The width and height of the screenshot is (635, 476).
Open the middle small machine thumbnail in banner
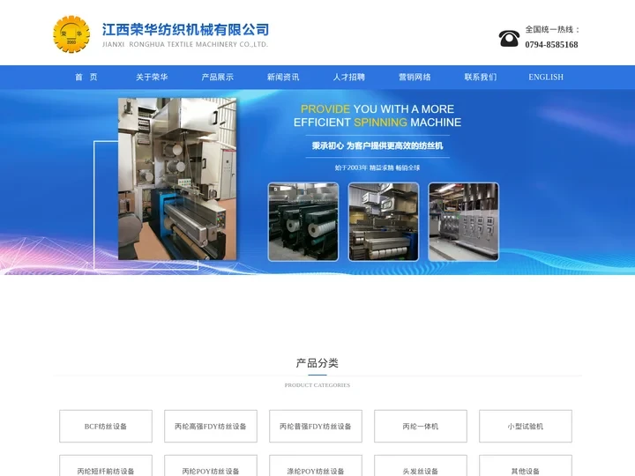383,221
